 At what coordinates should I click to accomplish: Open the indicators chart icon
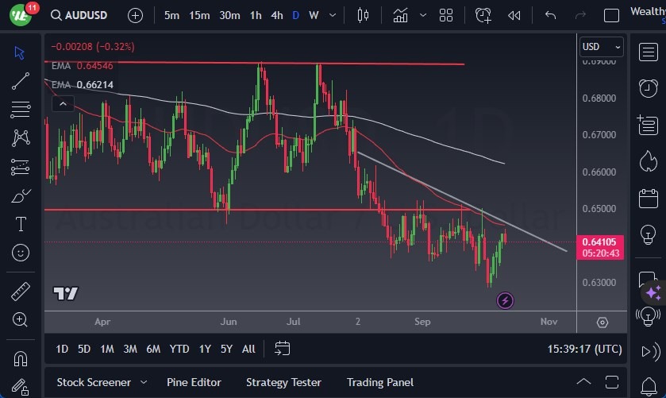coord(401,15)
